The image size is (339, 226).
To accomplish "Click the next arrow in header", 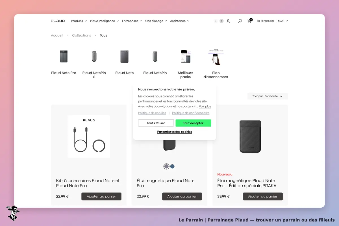I will pos(221,21).
